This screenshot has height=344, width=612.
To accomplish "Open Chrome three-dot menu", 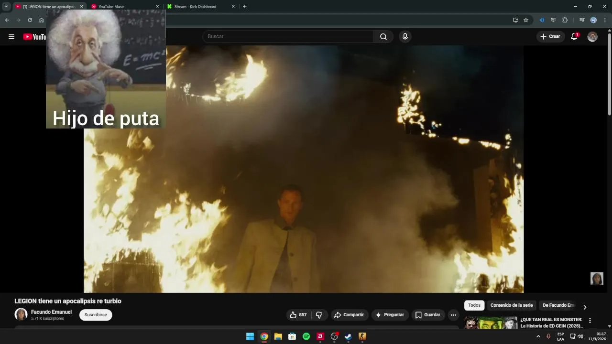I will coord(605,20).
